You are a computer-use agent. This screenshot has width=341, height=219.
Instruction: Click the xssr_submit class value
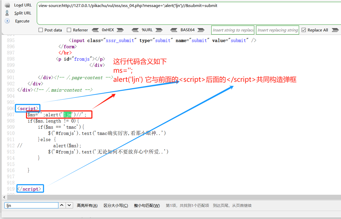click(120, 40)
